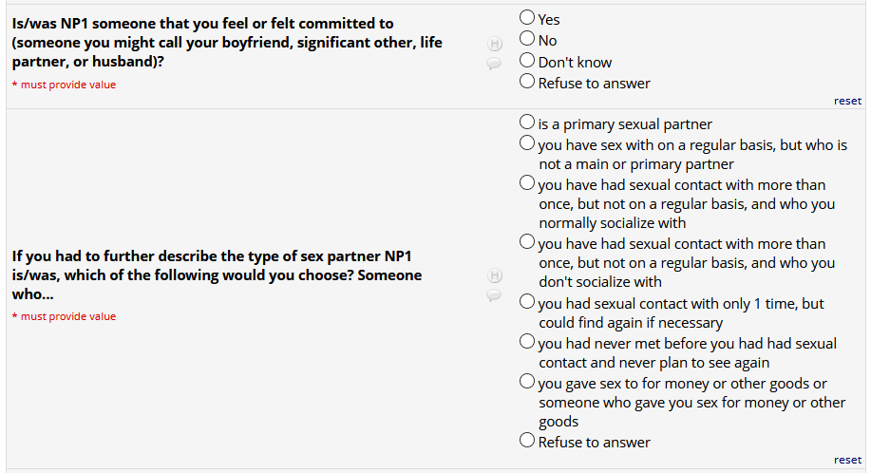Open comment balloon for sex partner type question
The image size is (871, 473).
coord(494,295)
